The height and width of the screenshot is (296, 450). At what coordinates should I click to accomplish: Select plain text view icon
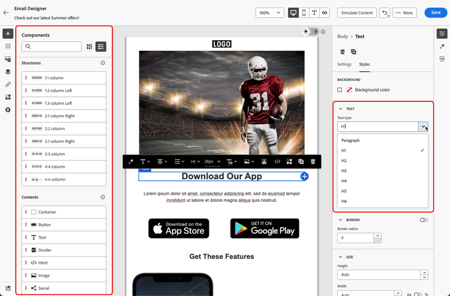click(314, 13)
